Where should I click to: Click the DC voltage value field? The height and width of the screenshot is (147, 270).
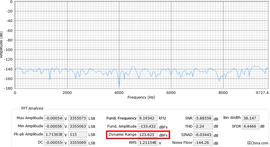tap(54, 143)
